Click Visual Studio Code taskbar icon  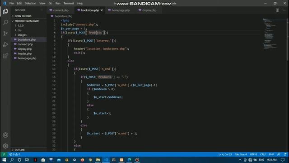(106, 160)
